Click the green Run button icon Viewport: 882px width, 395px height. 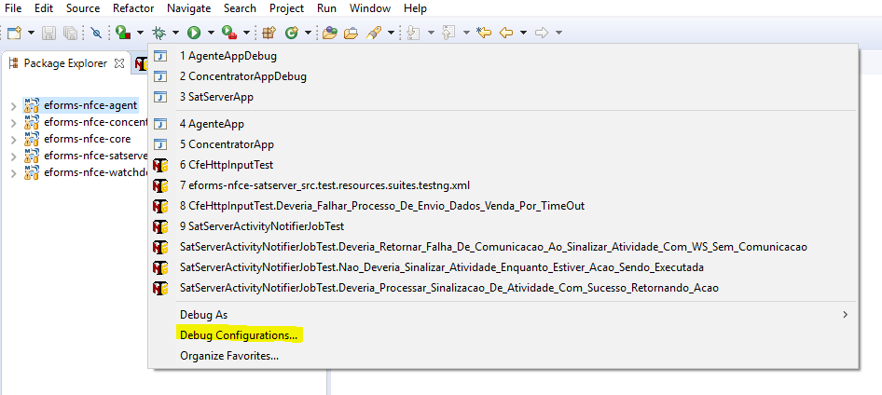click(195, 33)
